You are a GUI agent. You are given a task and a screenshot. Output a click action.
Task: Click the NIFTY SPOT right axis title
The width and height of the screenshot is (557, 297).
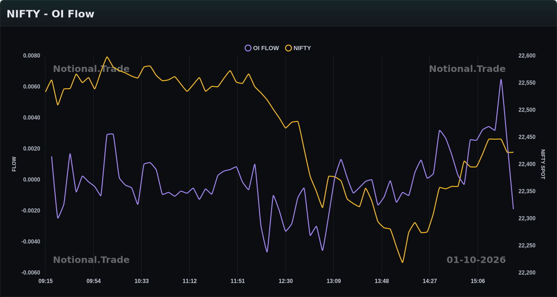(x=543, y=164)
